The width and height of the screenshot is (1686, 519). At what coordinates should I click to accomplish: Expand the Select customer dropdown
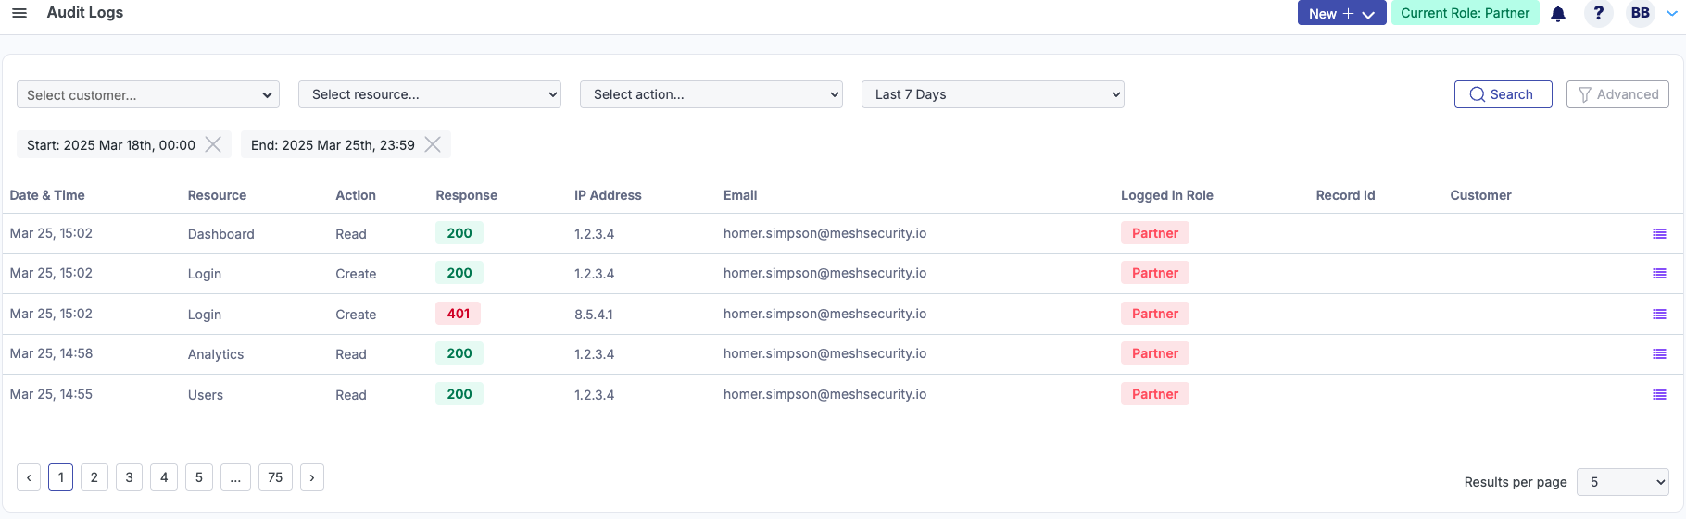coord(148,95)
